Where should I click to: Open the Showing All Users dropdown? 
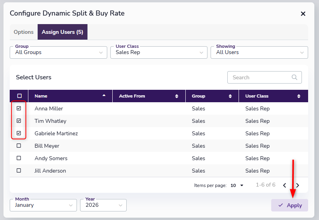coord(259,52)
